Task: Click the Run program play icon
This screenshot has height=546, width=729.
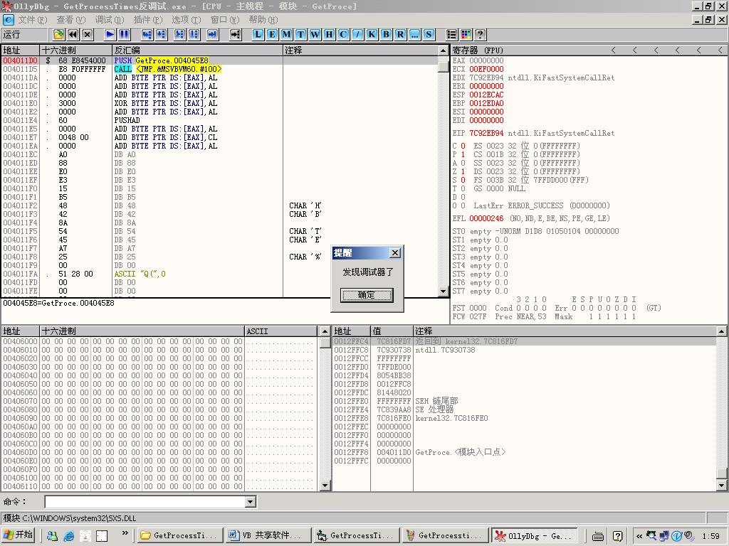Action: pyautogui.click(x=110, y=34)
